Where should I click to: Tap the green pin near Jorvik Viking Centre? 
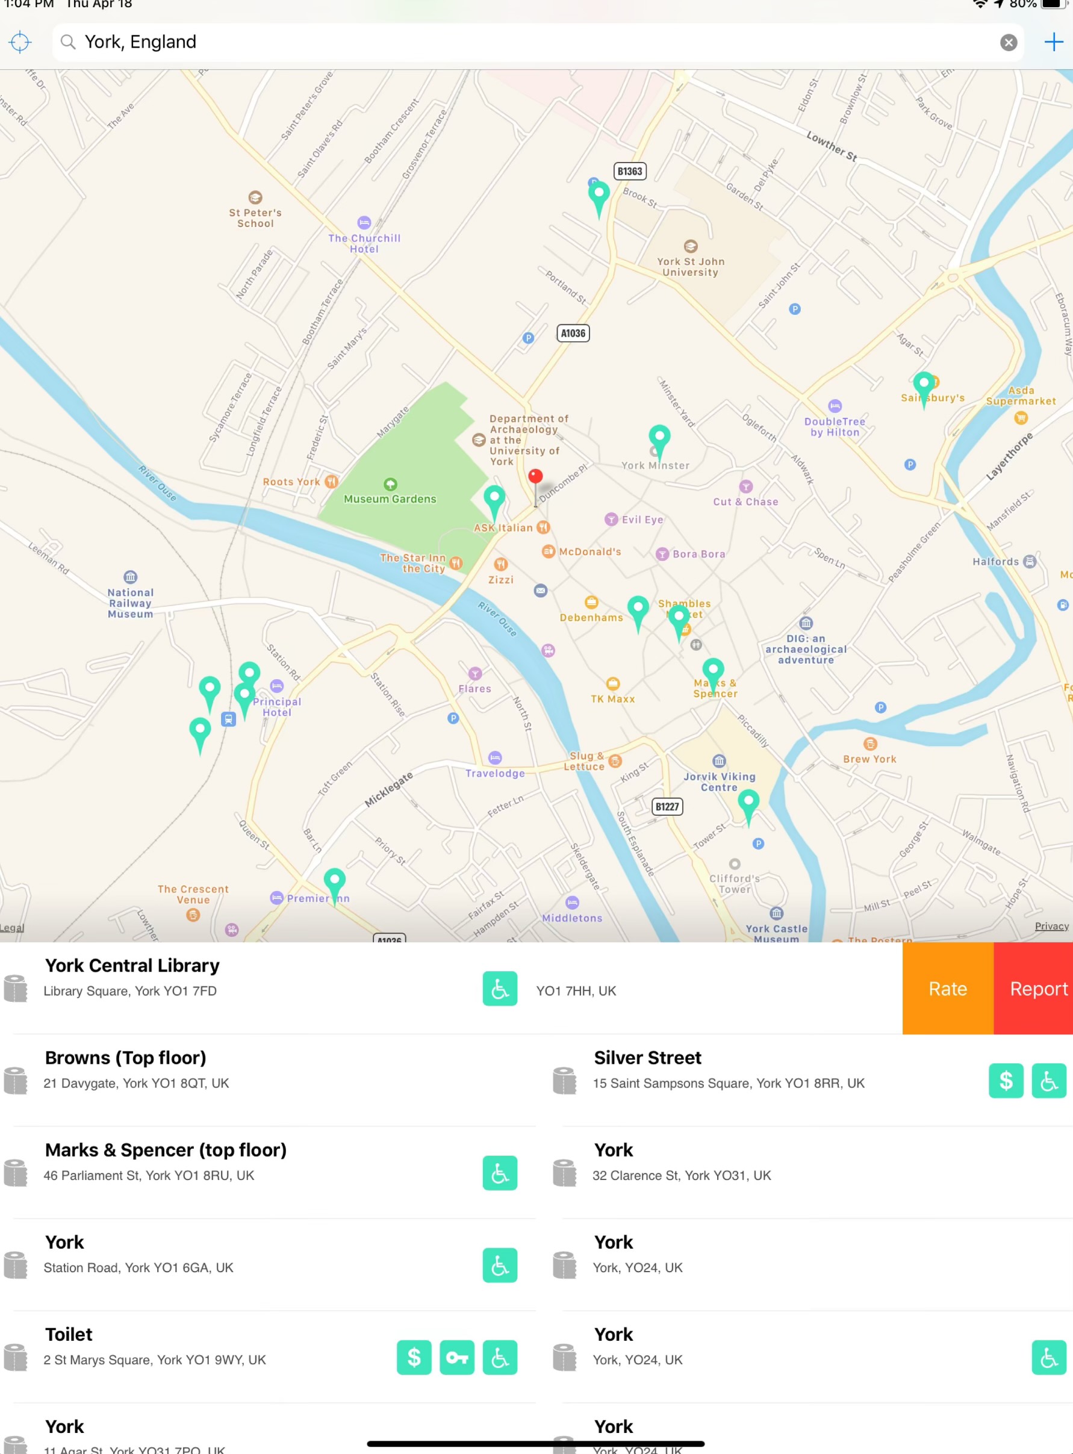tap(748, 802)
